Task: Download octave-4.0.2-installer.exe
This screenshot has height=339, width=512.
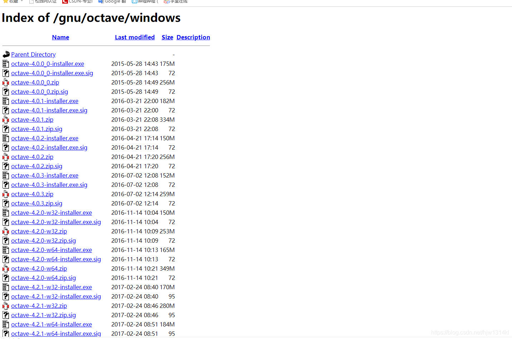Action: coord(45,138)
